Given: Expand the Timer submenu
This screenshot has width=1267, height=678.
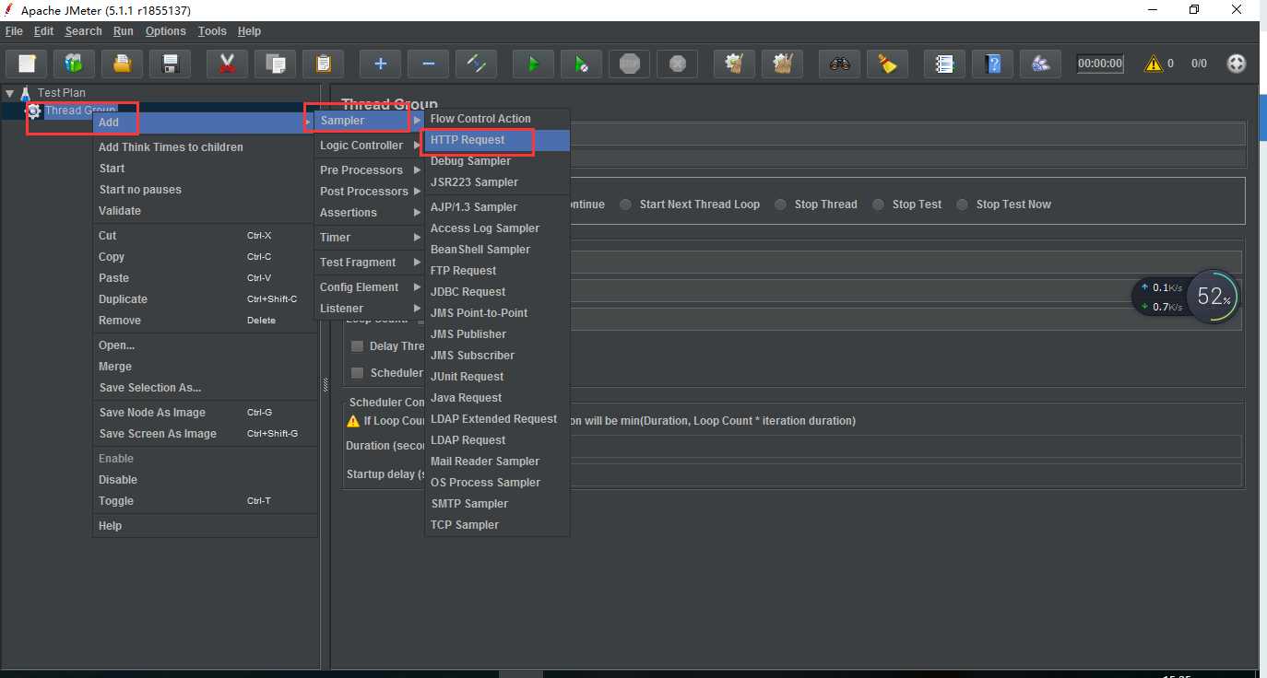Looking at the screenshot, I should [x=368, y=238].
